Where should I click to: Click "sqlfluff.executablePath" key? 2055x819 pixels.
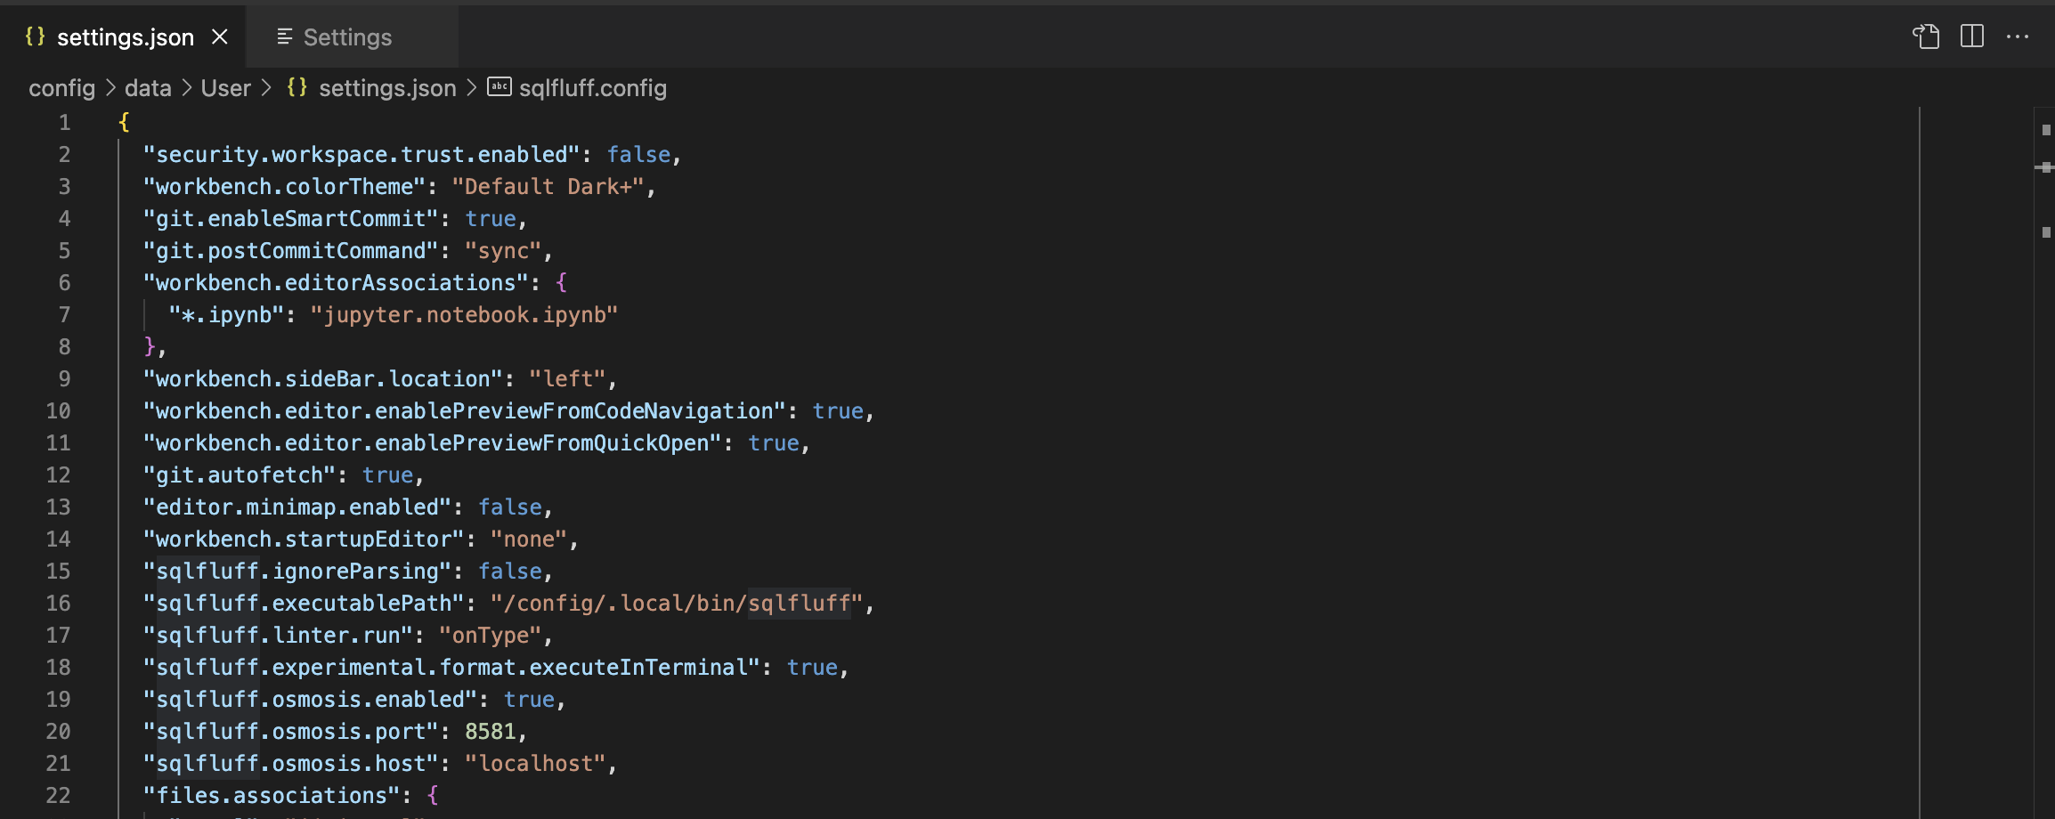[x=304, y=603]
